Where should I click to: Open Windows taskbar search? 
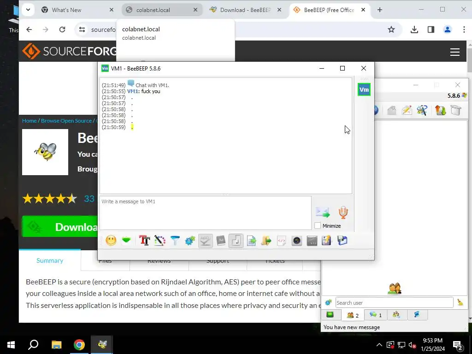click(33, 345)
